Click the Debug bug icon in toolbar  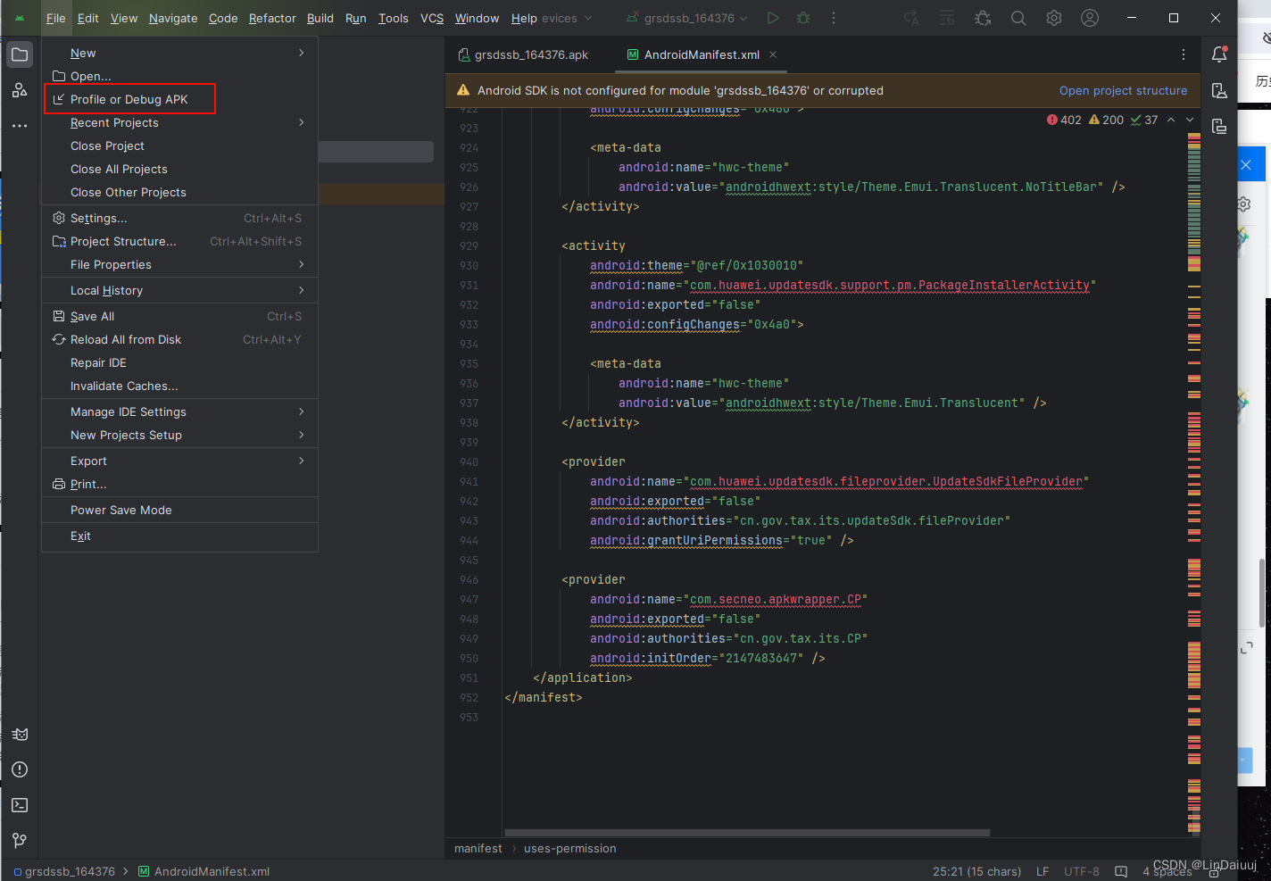point(803,18)
